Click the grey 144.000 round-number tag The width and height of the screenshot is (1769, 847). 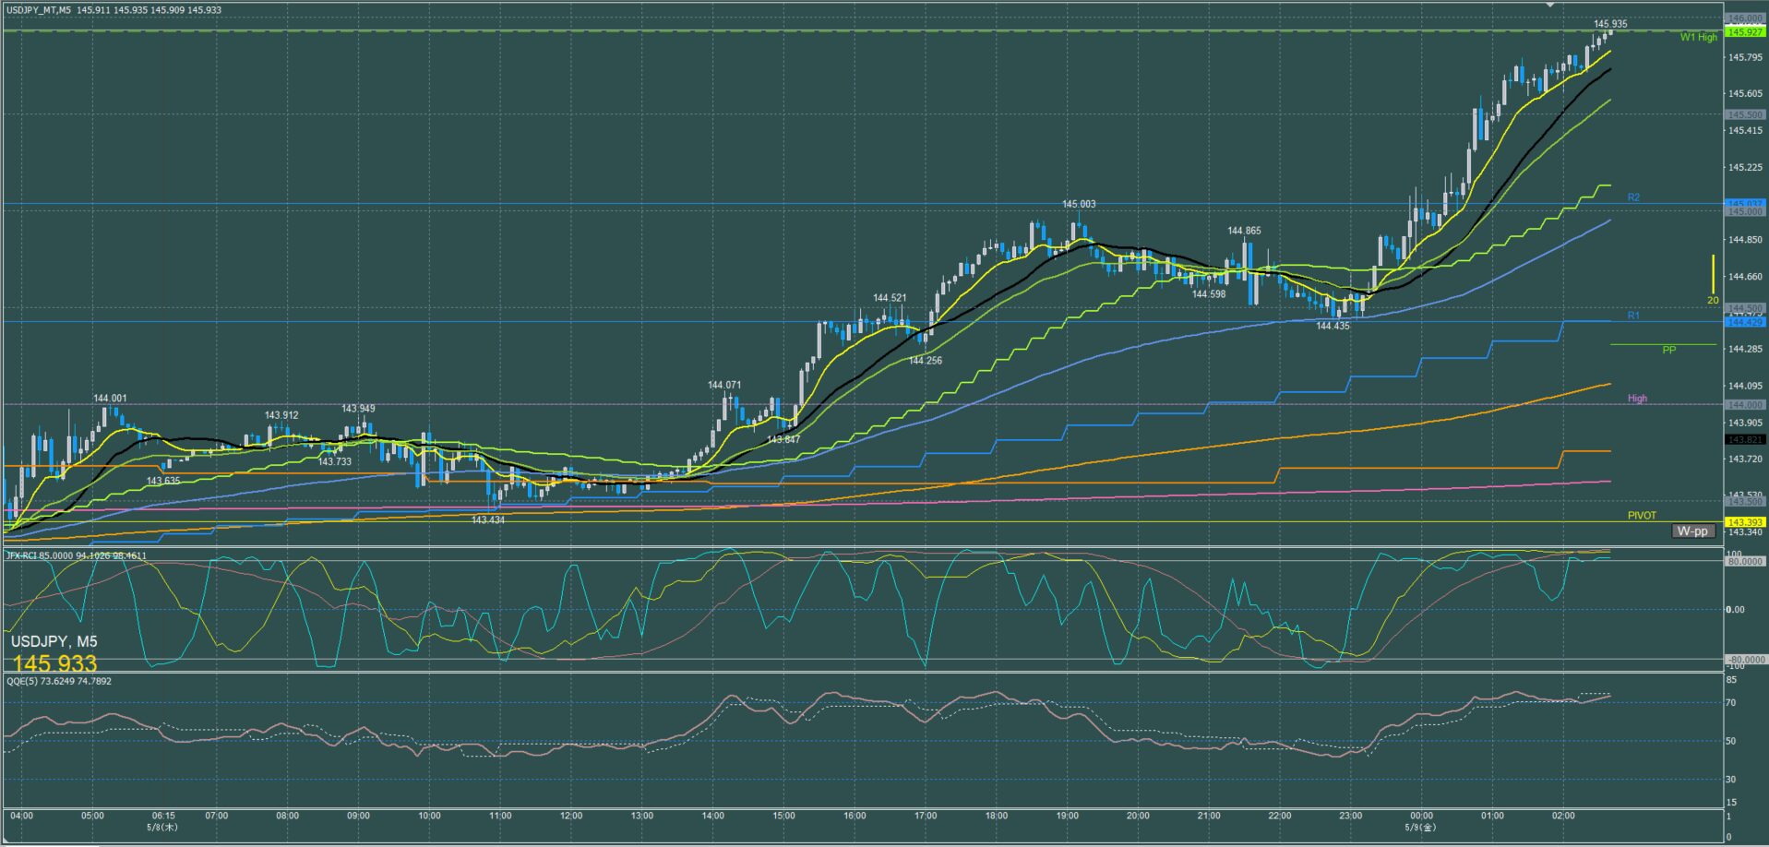(x=1745, y=405)
